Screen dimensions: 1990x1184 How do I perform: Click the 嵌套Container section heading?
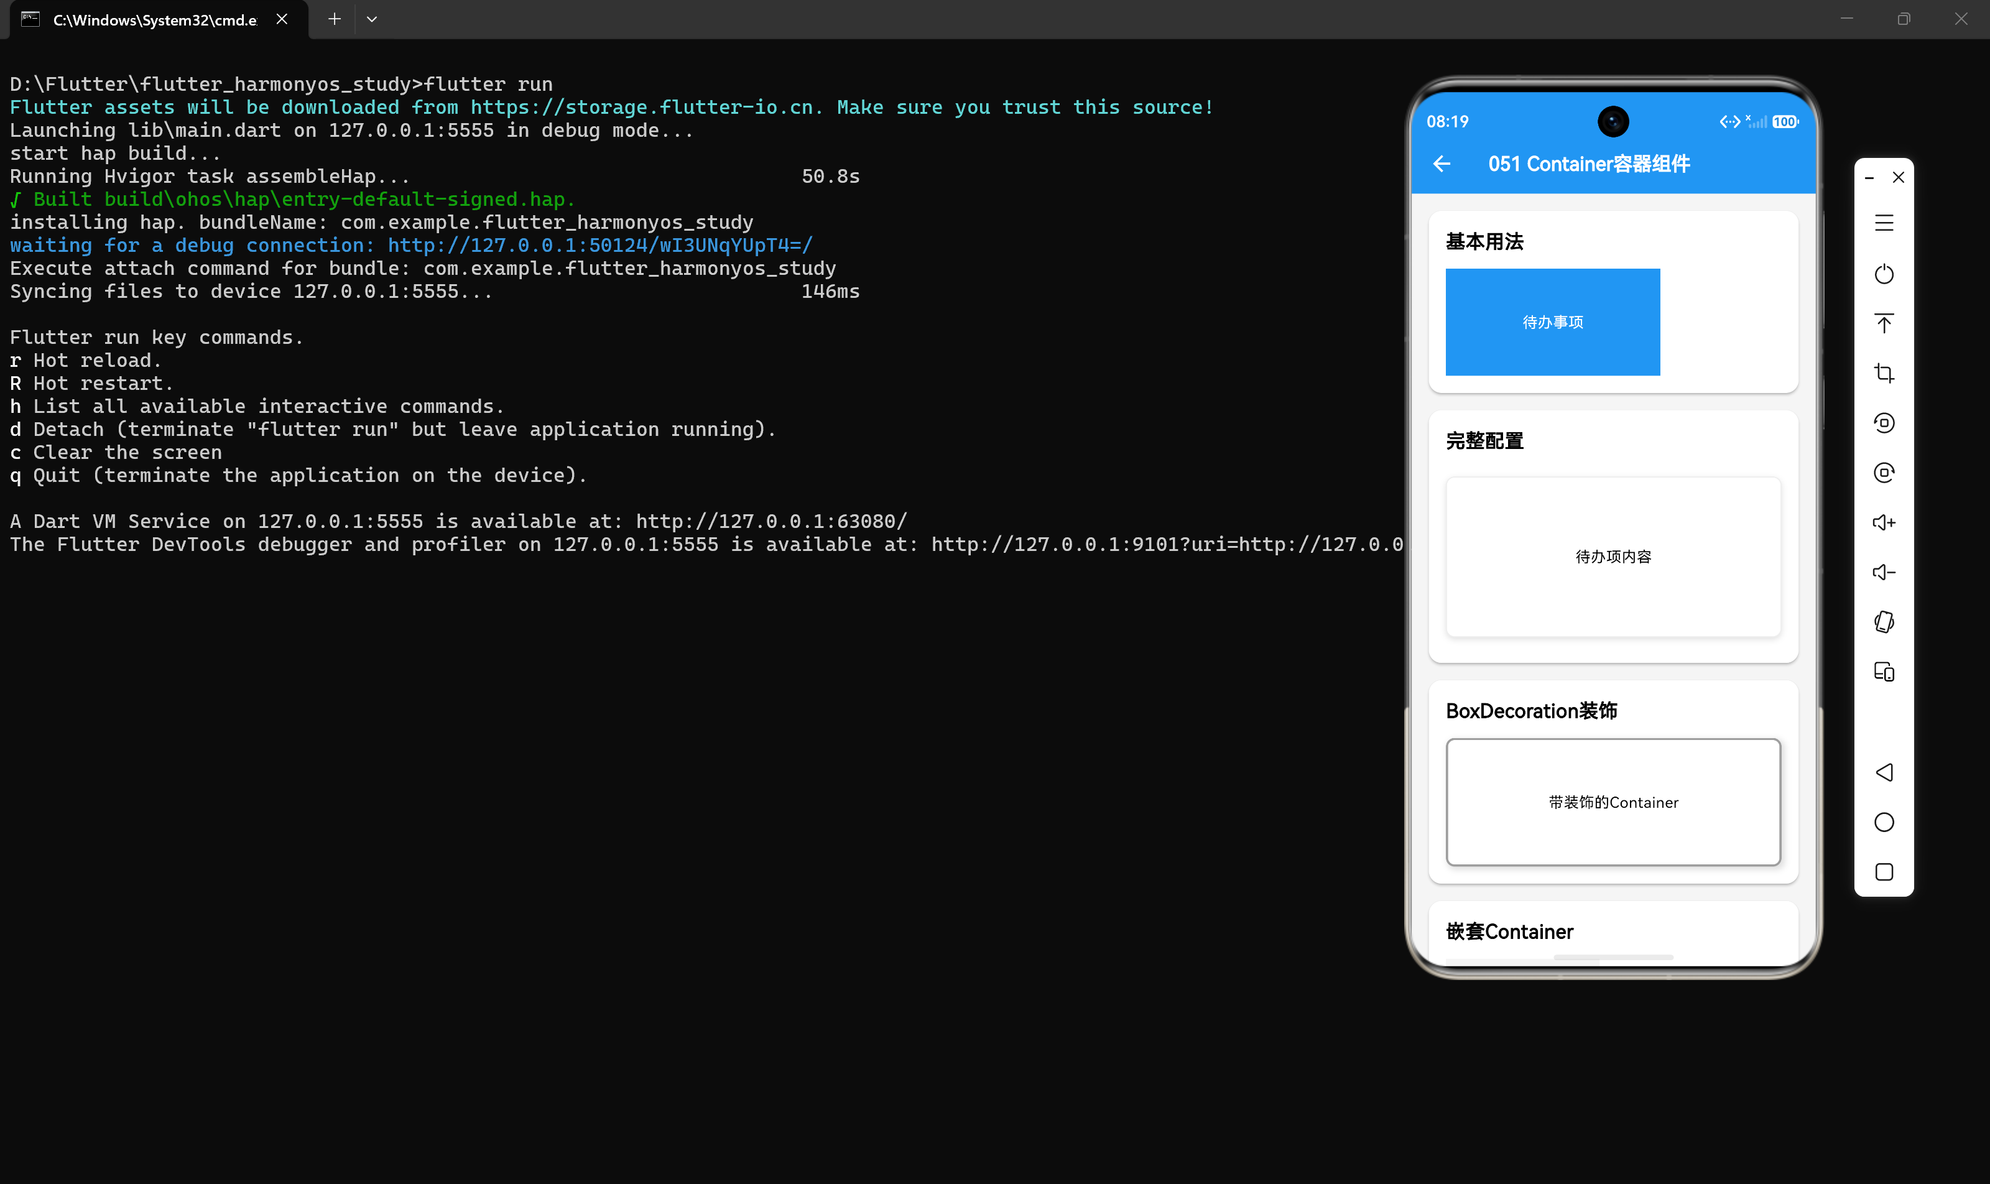(x=1510, y=931)
